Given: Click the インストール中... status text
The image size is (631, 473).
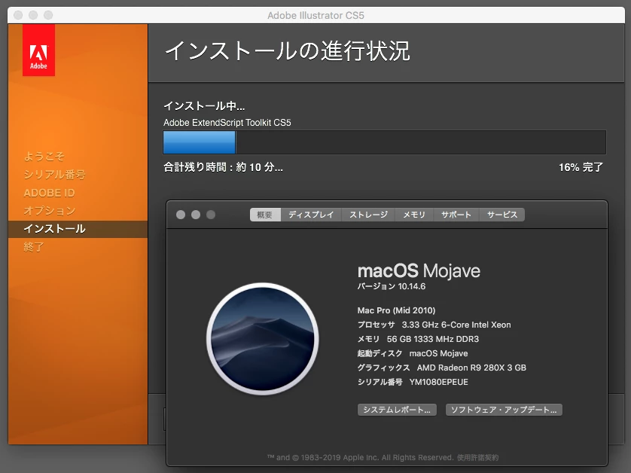Looking at the screenshot, I should pyautogui.click(x=204, y=106).
